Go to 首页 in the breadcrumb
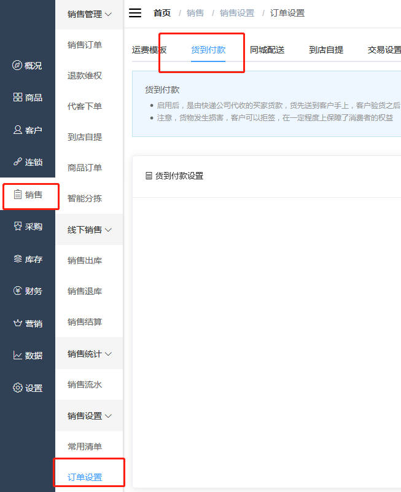This screenshot has width=401, height=492. pyautogui.click(x=162, y=13)
